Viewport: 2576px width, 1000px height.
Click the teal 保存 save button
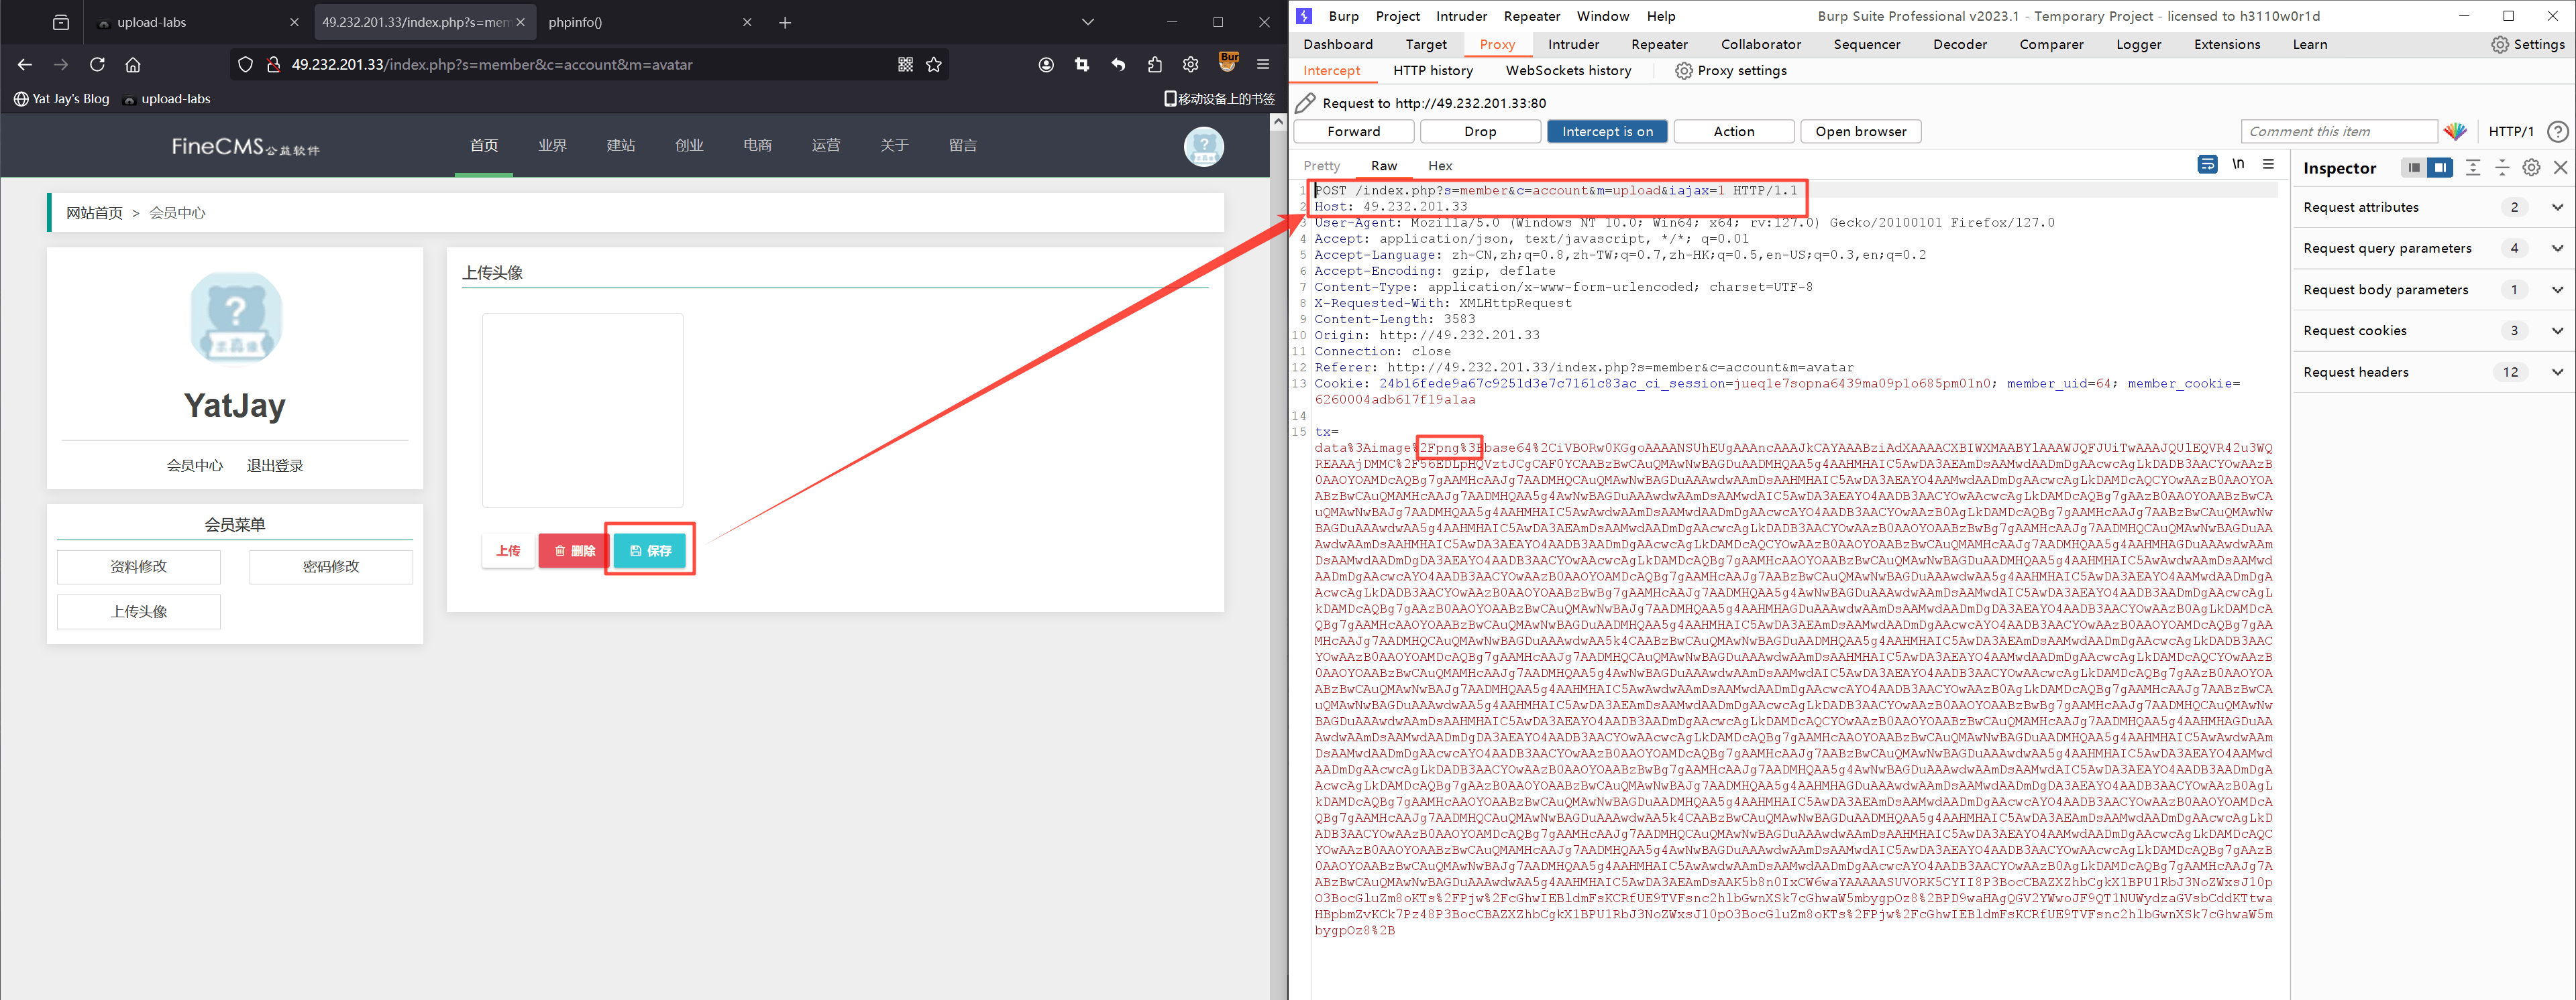[x=650, y=550]
